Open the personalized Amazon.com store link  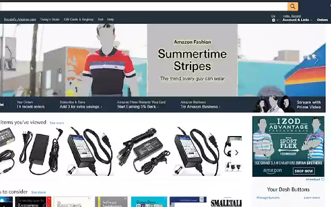tap(20, 20)
